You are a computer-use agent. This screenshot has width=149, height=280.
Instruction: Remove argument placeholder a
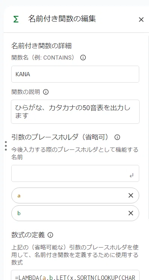click(x=131, y=195)
